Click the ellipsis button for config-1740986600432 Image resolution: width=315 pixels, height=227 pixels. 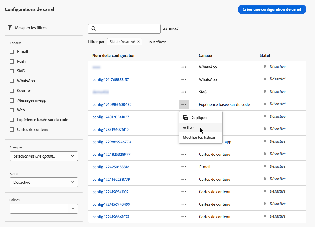pyautogui.click(x=184, y=104)
